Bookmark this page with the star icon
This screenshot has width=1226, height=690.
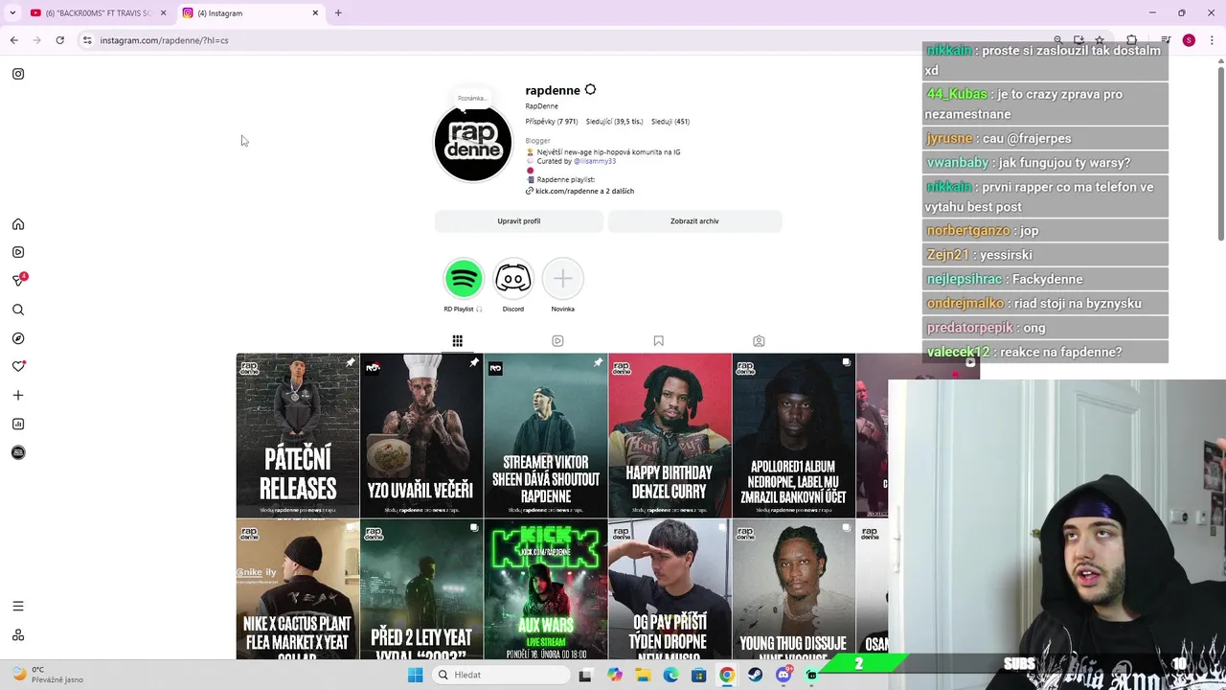pyautogui.click(x=1100, y=40)
